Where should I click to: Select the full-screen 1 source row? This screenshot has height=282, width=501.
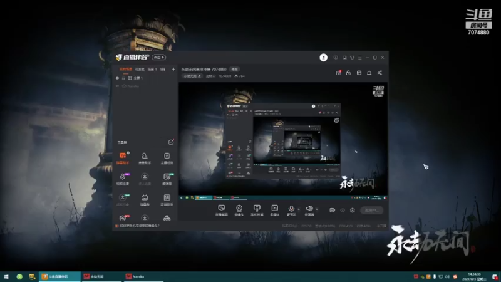(x=145, y=78)
